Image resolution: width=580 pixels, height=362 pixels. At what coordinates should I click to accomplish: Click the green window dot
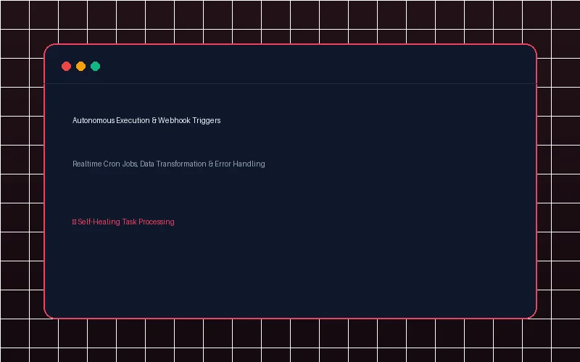[x=96, y=66]
